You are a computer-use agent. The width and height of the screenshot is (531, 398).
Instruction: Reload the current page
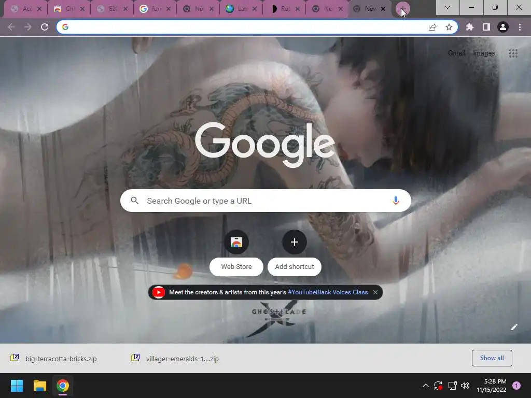click(x=45, y=27)
